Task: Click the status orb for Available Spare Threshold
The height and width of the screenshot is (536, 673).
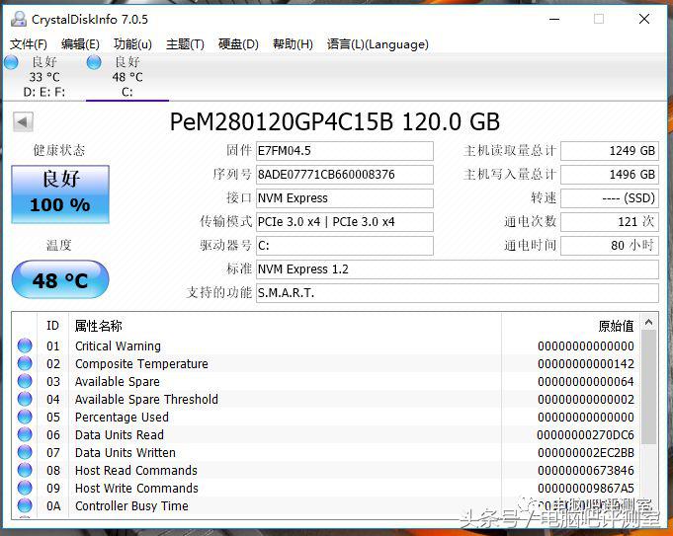Action: [x=25, y=399]
